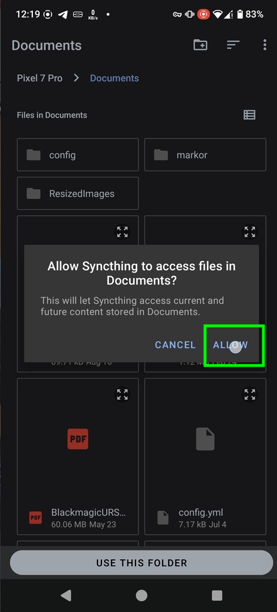Allow Syncthing access to Documents
The width and height of the screenshot is (277, 612).
(x=230, y=345)
